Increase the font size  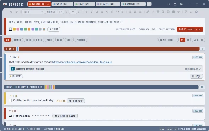pos(79,12)
